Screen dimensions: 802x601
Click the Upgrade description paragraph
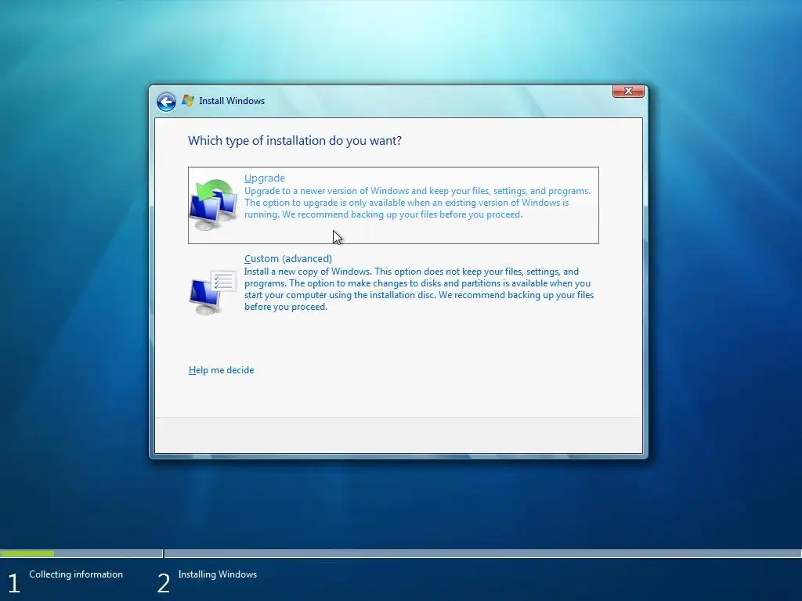(417, 203)
